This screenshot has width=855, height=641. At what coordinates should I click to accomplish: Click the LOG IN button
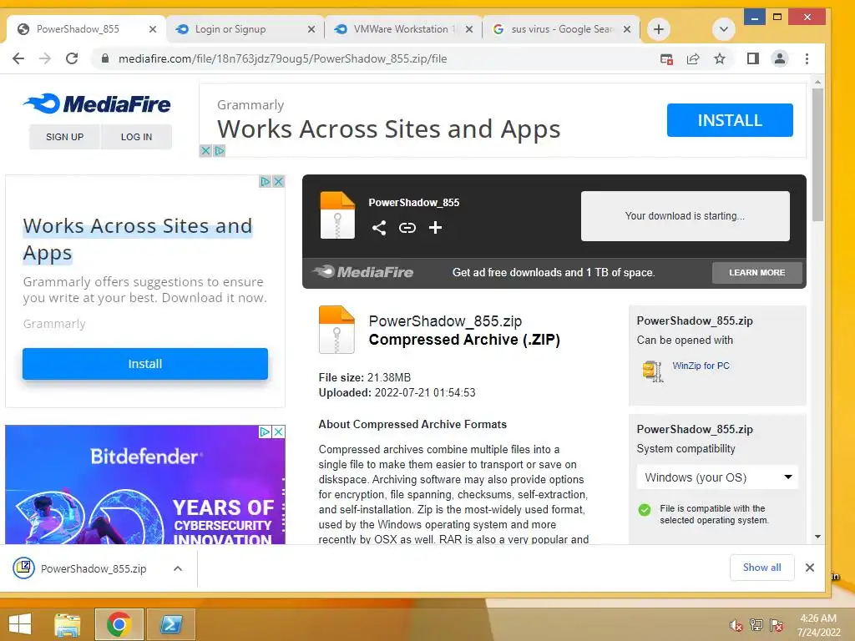point(136,137)
